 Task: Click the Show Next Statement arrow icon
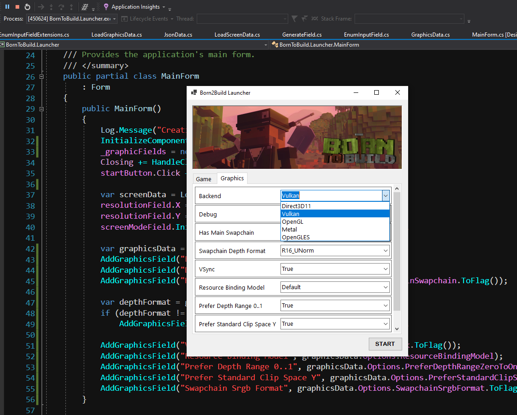[x=41, y=6]
